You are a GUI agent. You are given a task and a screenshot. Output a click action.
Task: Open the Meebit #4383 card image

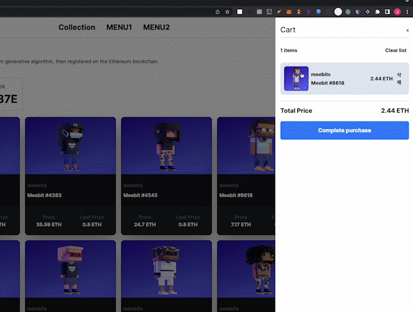(x=70, y=146)
